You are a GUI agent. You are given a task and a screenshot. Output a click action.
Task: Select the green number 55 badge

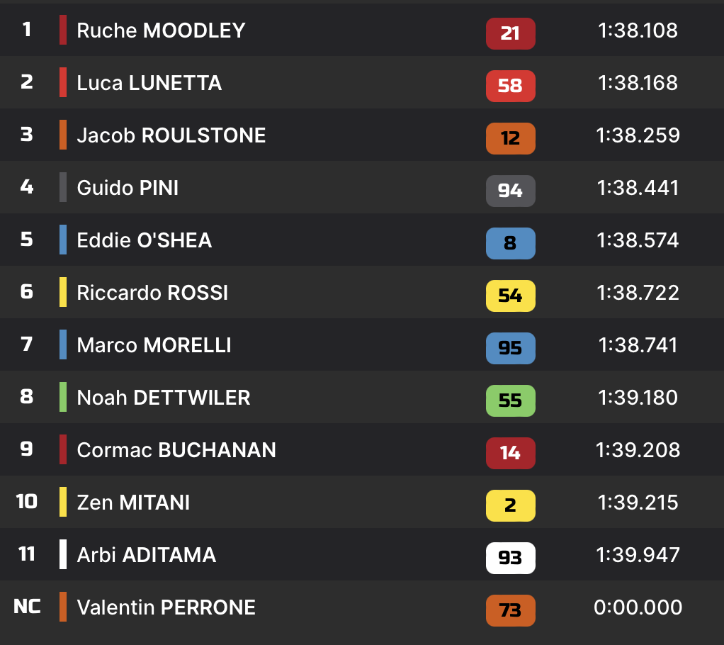510,400
